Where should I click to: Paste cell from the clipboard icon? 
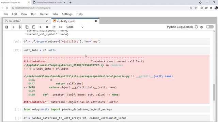[x=34, y=27]
